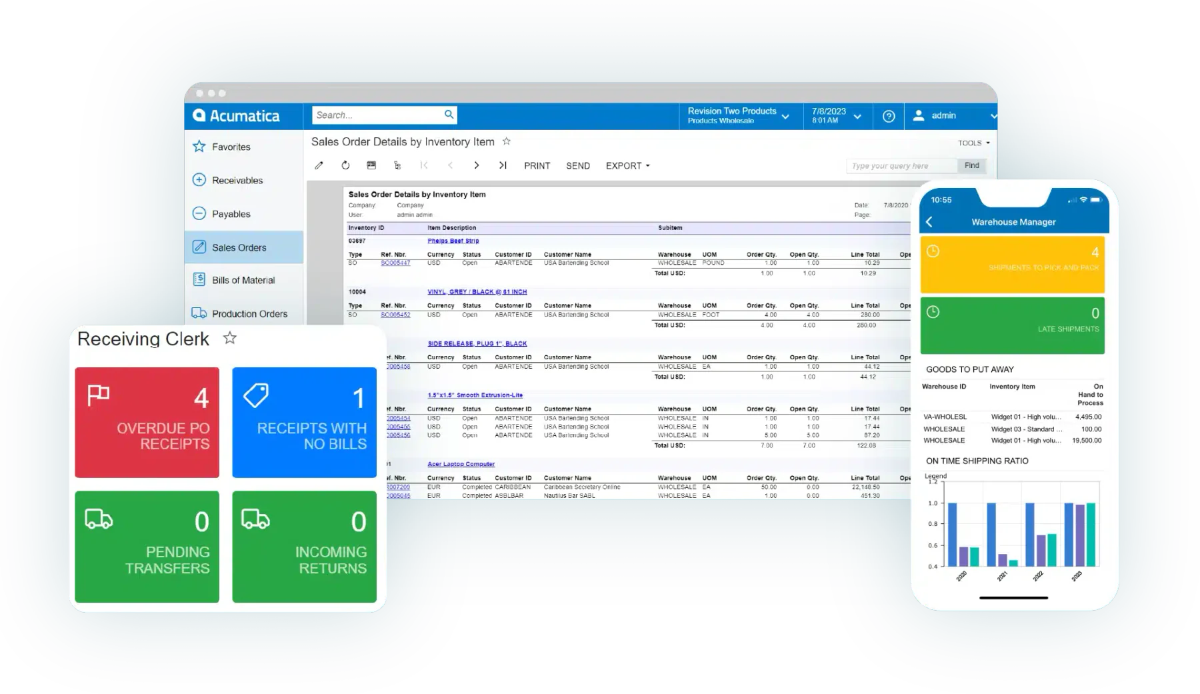This screenshot has width=1200, height=694.
Task: Go to last page of report
Action: click(503, 165)
